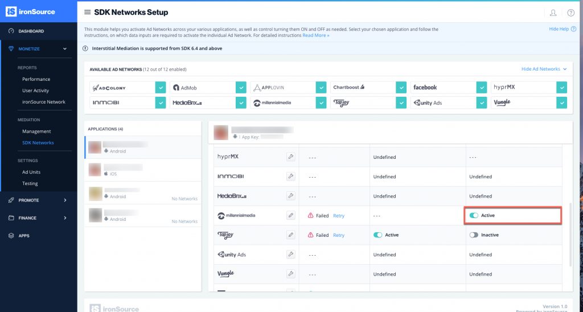
Task: Click the Finance wallet icon
Action: tap(11, 218)
